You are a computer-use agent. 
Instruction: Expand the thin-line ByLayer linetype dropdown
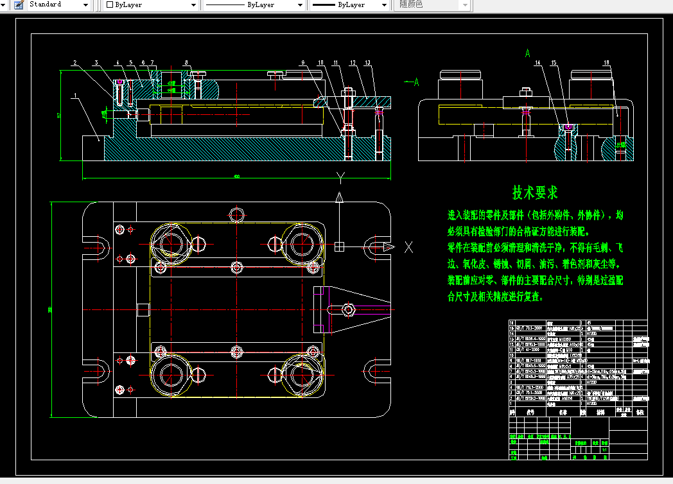click(x=300, y=4)
